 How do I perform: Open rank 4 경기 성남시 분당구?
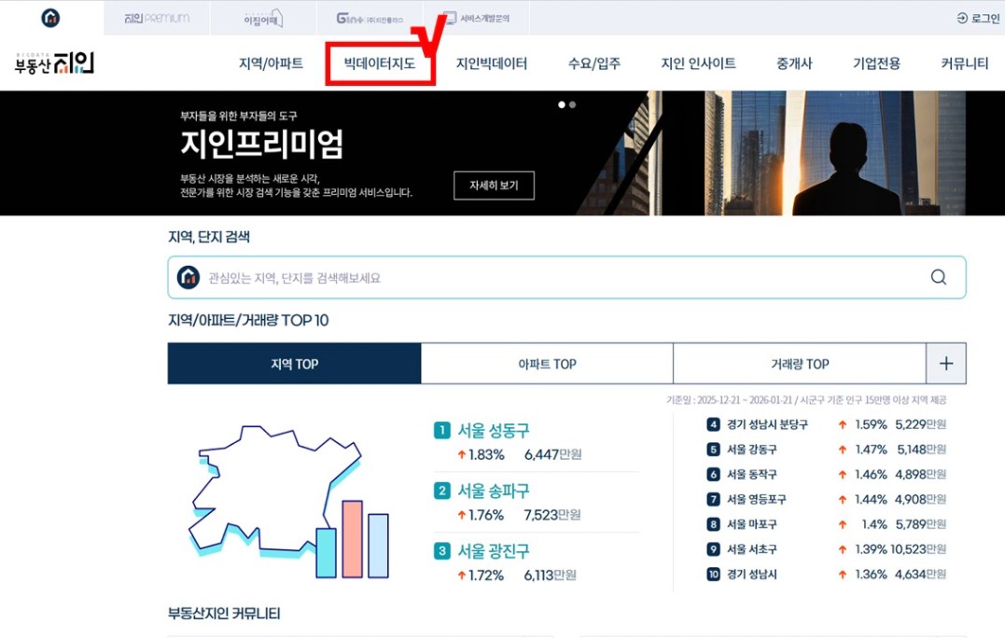click(x=767, y=424)
